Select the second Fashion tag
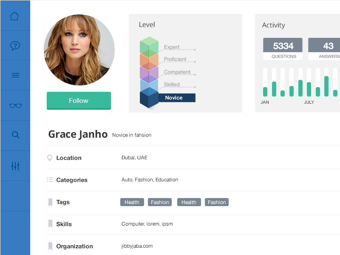Screen dimensions: 340x255 217,202
